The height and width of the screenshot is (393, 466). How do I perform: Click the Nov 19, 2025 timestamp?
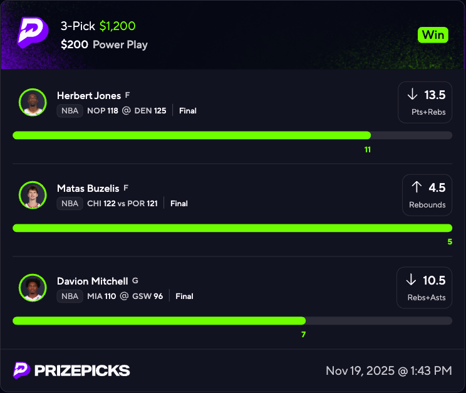(388, 370)
